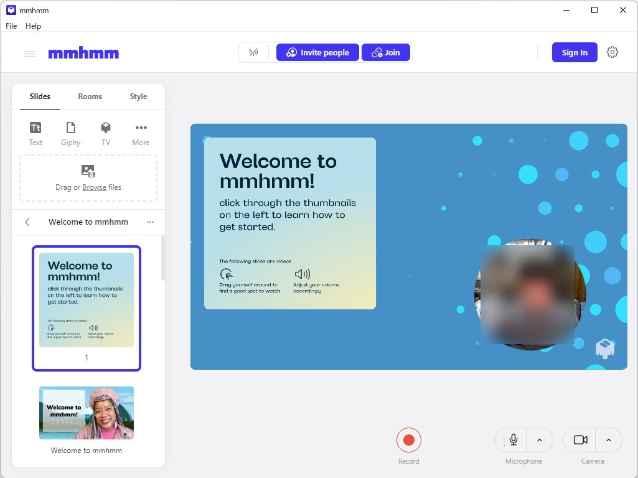Open the Giphy slide option
The height and width of the screenshot is (478, 638).
(71, 133)
